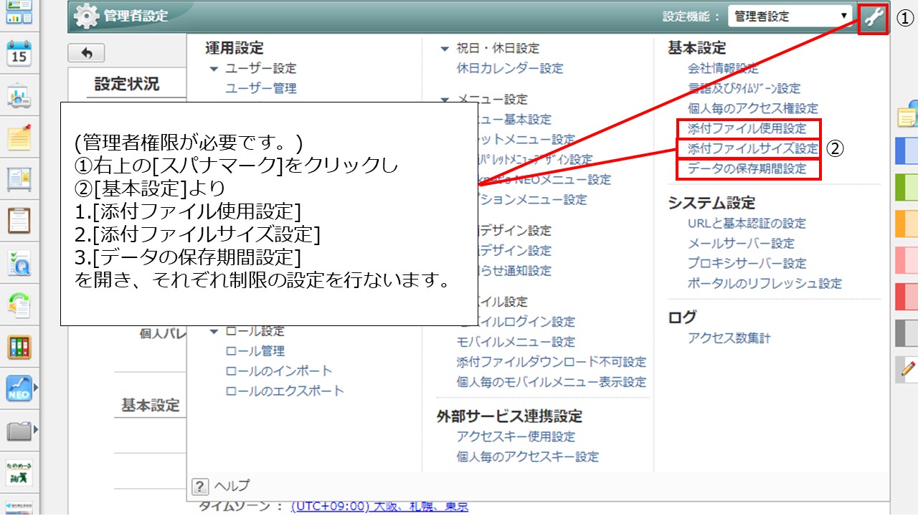Image resolution: width=918 pixels, height=516 pixels.
Task: Collapse the ロール設定 section
Action: [x=214, y=331]
